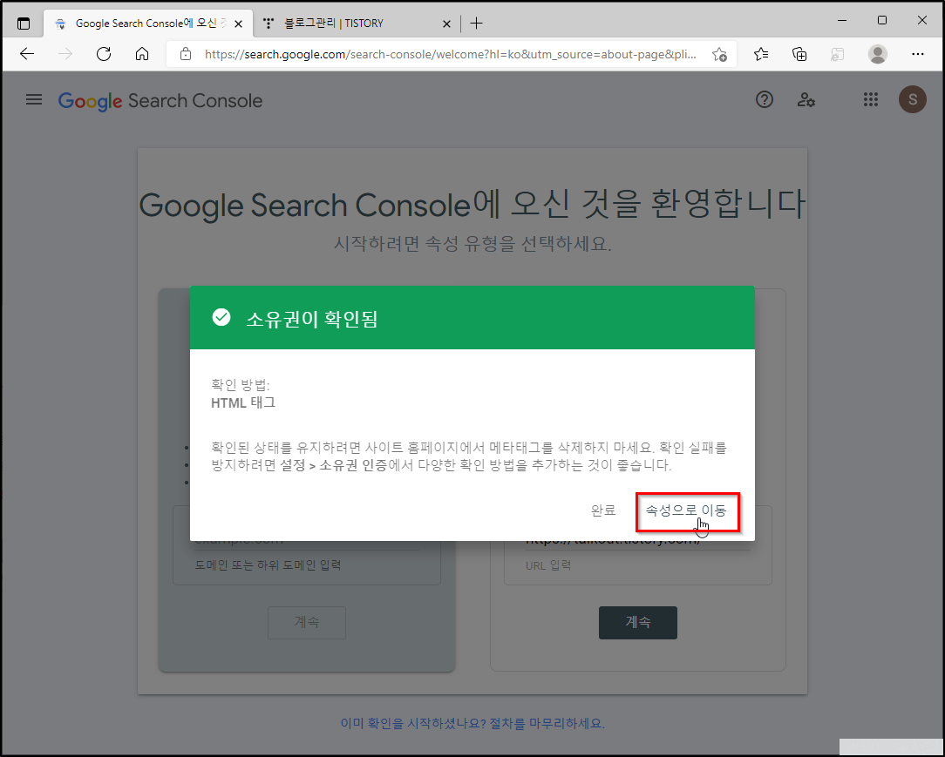Open the tab actions menu icon

click(23, 24)
